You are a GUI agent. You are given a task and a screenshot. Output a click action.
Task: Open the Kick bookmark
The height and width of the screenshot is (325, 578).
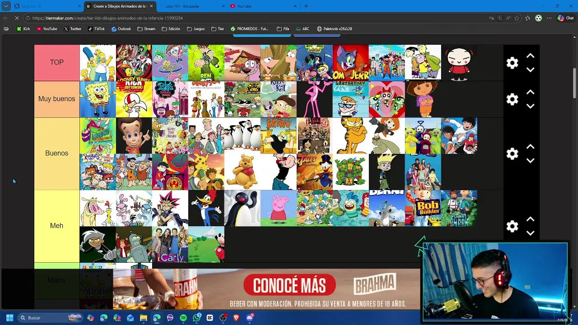23,29
